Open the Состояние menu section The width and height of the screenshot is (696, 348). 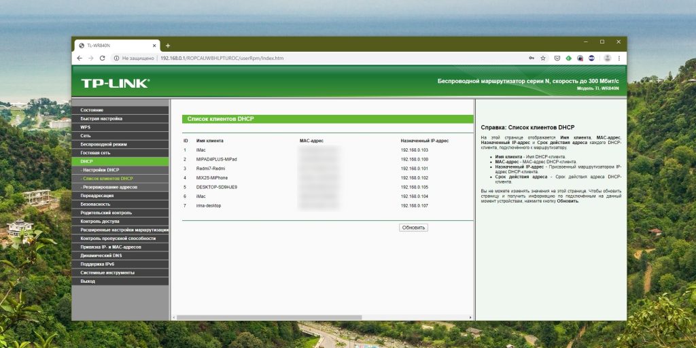(92, 110)
